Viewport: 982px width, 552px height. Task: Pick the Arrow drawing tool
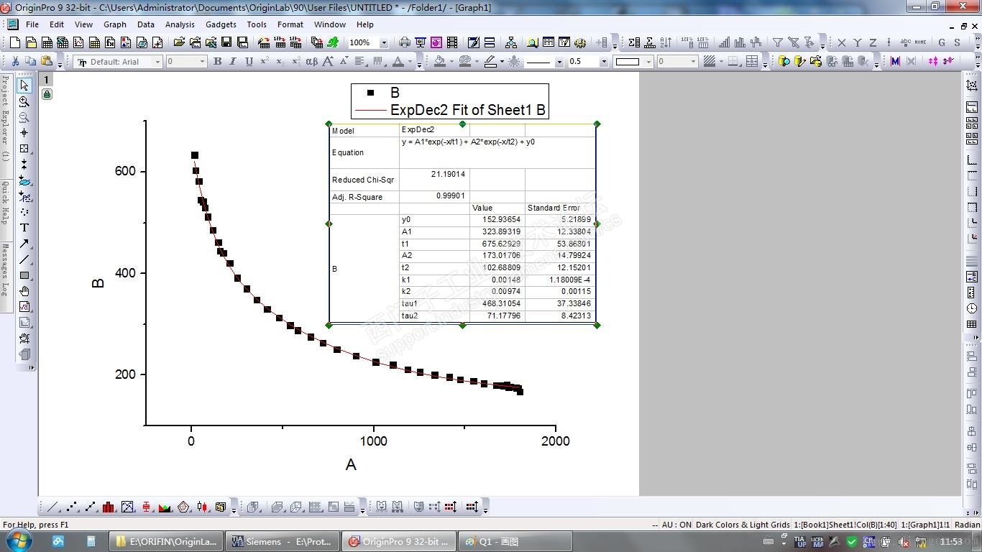tap(24, 244)
